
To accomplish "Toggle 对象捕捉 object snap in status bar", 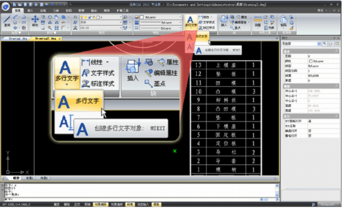I will pyautogui.click(x=101, y=204).
